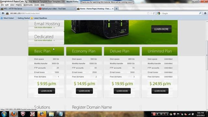Open the address bar history dropdown arrow

(x=151, y=13)
